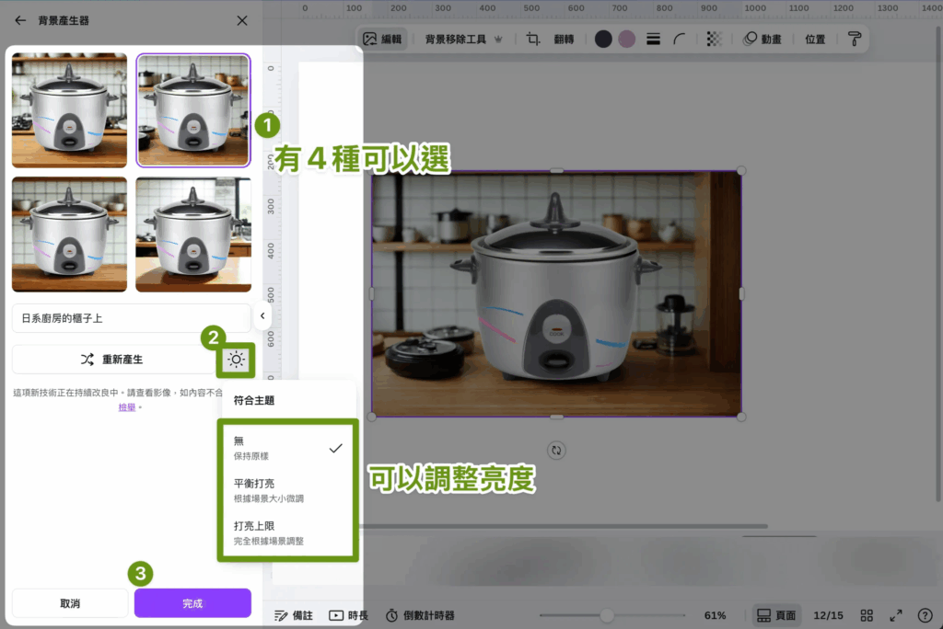Screen dimensions: 943x629
Task: Open the 時長 duration option
Action: click(x=348, y=615)
